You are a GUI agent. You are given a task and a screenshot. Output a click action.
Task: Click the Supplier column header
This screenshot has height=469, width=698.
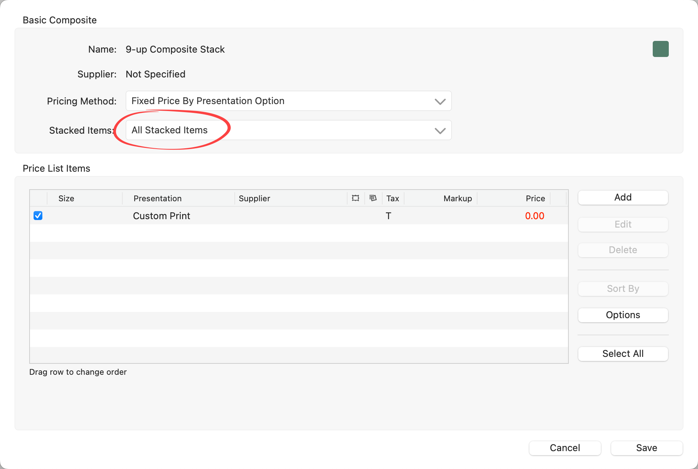click(x=254, y=198)
